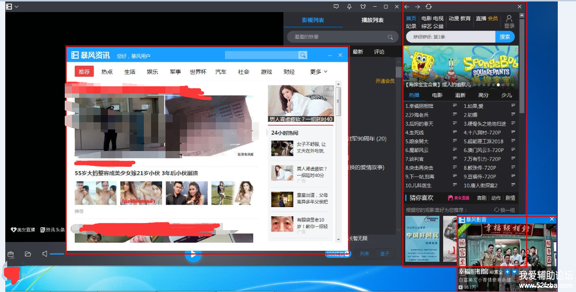
Task: Switch to the 热播 ranking tab
Action: (414, 95)
